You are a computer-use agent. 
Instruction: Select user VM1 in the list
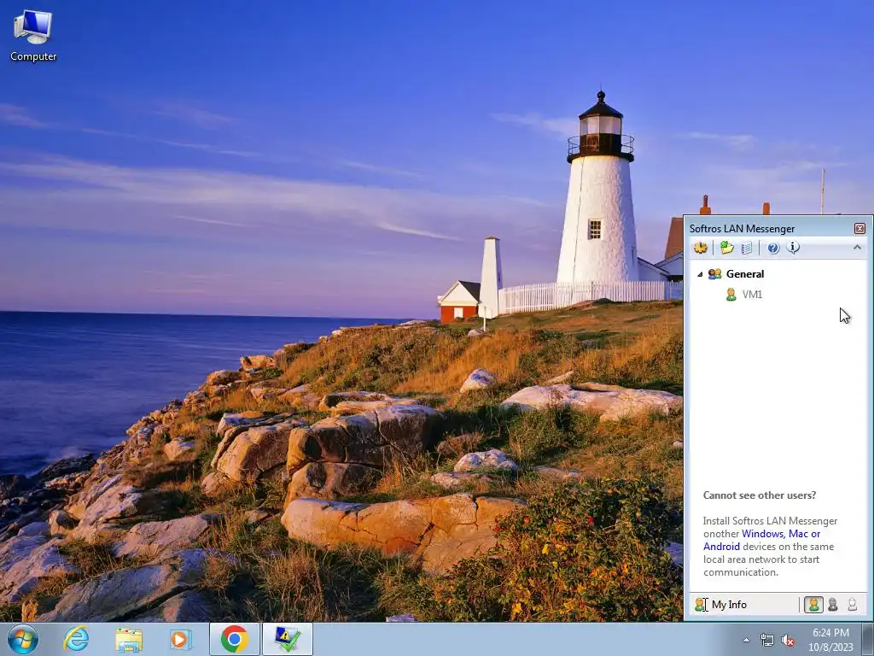(x=752, y=295)
